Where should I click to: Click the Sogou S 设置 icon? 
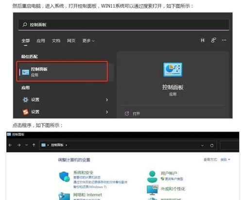tap(25, 112)
